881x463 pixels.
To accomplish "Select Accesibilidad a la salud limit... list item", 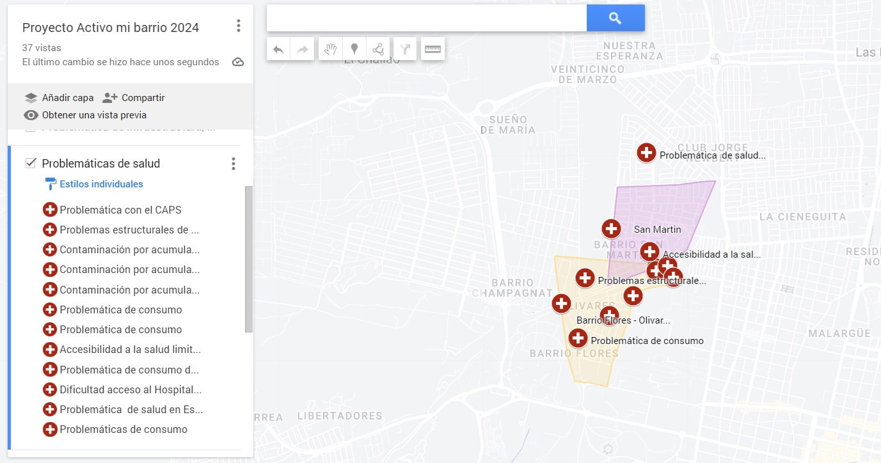I will pos(131,349).
